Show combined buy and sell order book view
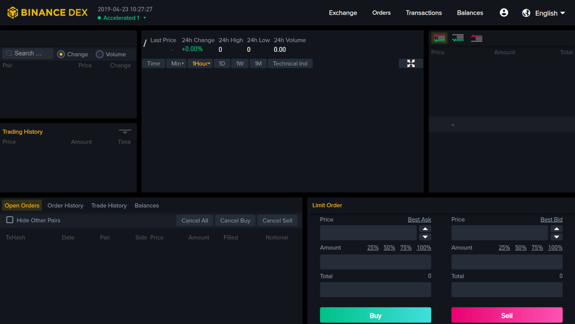 pos(439,38)
